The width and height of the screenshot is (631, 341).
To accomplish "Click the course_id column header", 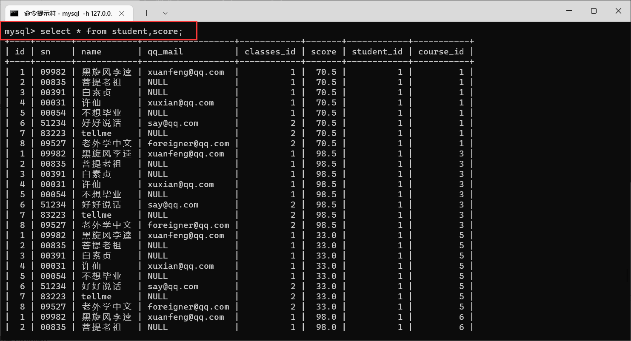I will [441, 52].
